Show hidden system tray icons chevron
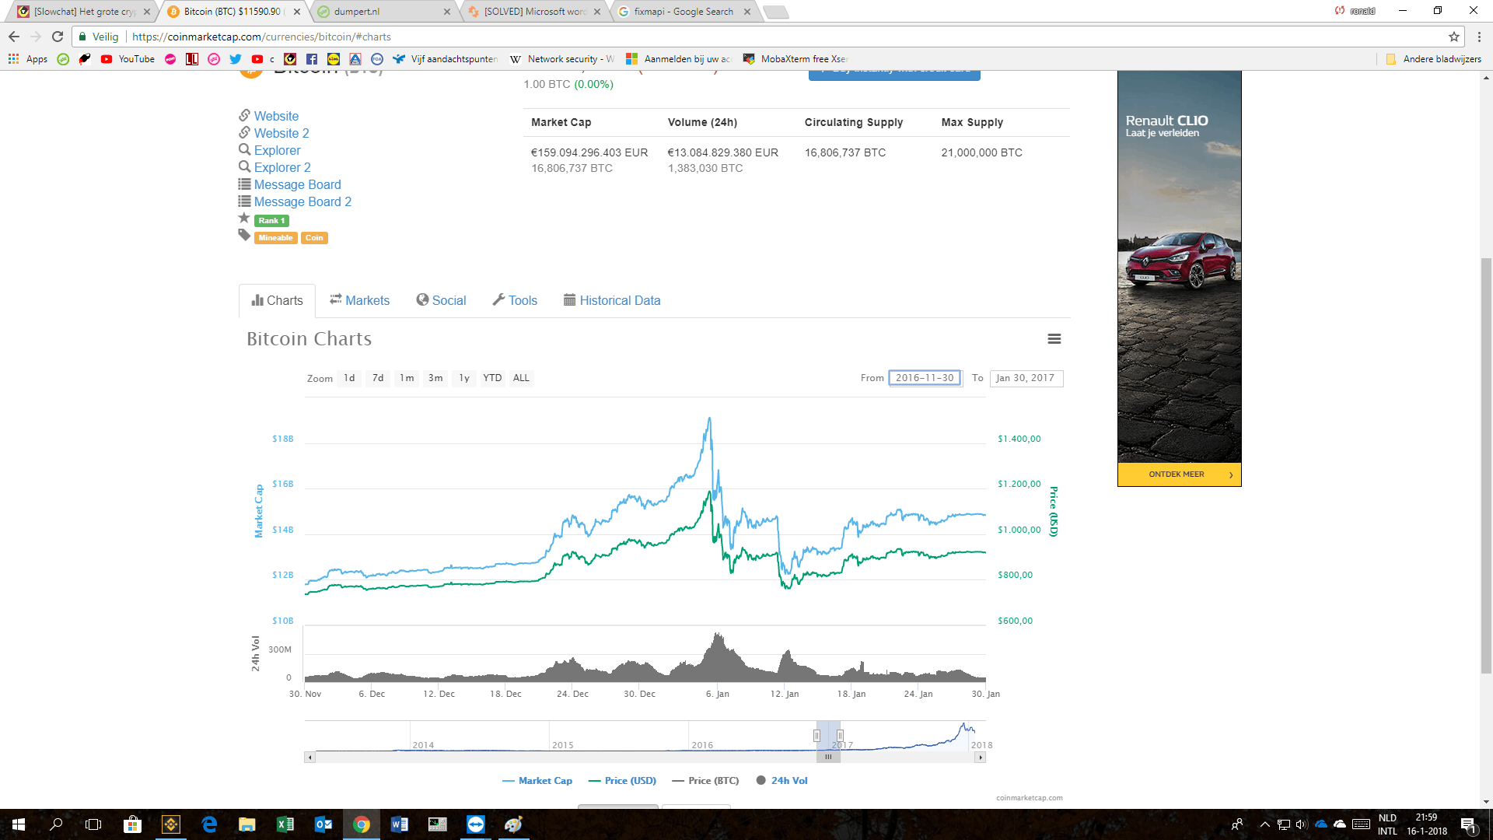The width and height of the screenshot is (1493, 840). point(1264,824)
